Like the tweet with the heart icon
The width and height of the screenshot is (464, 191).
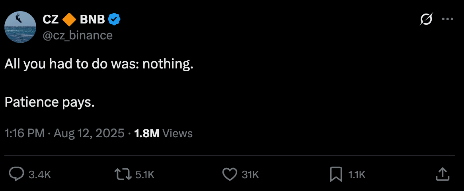(x=229, y=174)
